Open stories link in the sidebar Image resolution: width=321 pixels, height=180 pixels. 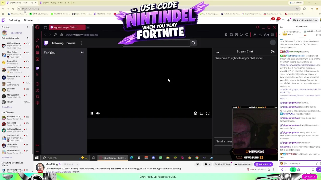tap(16, 33)
